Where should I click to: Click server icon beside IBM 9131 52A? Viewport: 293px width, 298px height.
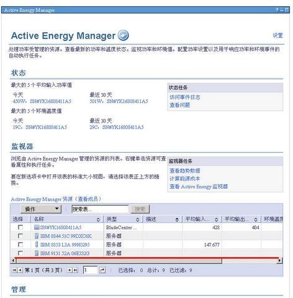click(37, 253)
